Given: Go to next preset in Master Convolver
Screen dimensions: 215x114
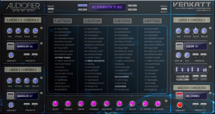Looking at the screenshot, I should (203, 104).
